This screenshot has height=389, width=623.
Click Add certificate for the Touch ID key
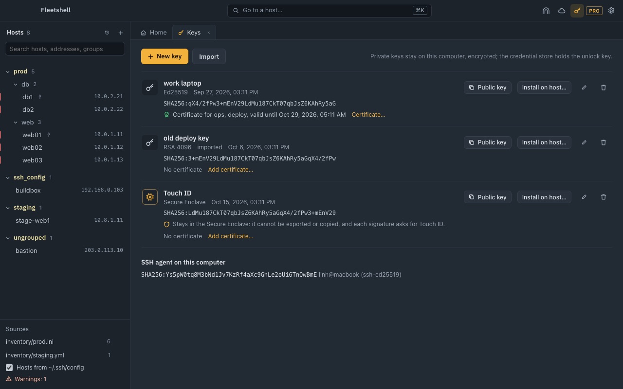(231, 236)
